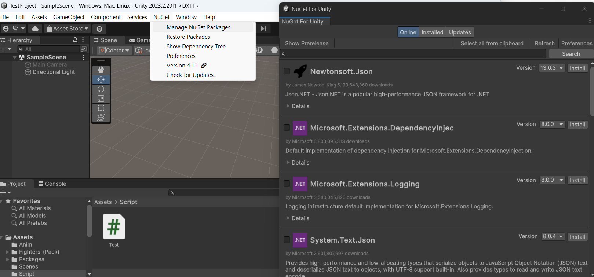This screenshot has height=277, width=594.
Task: Install the Newtonsoft.Json package
Action: (577, 68)
